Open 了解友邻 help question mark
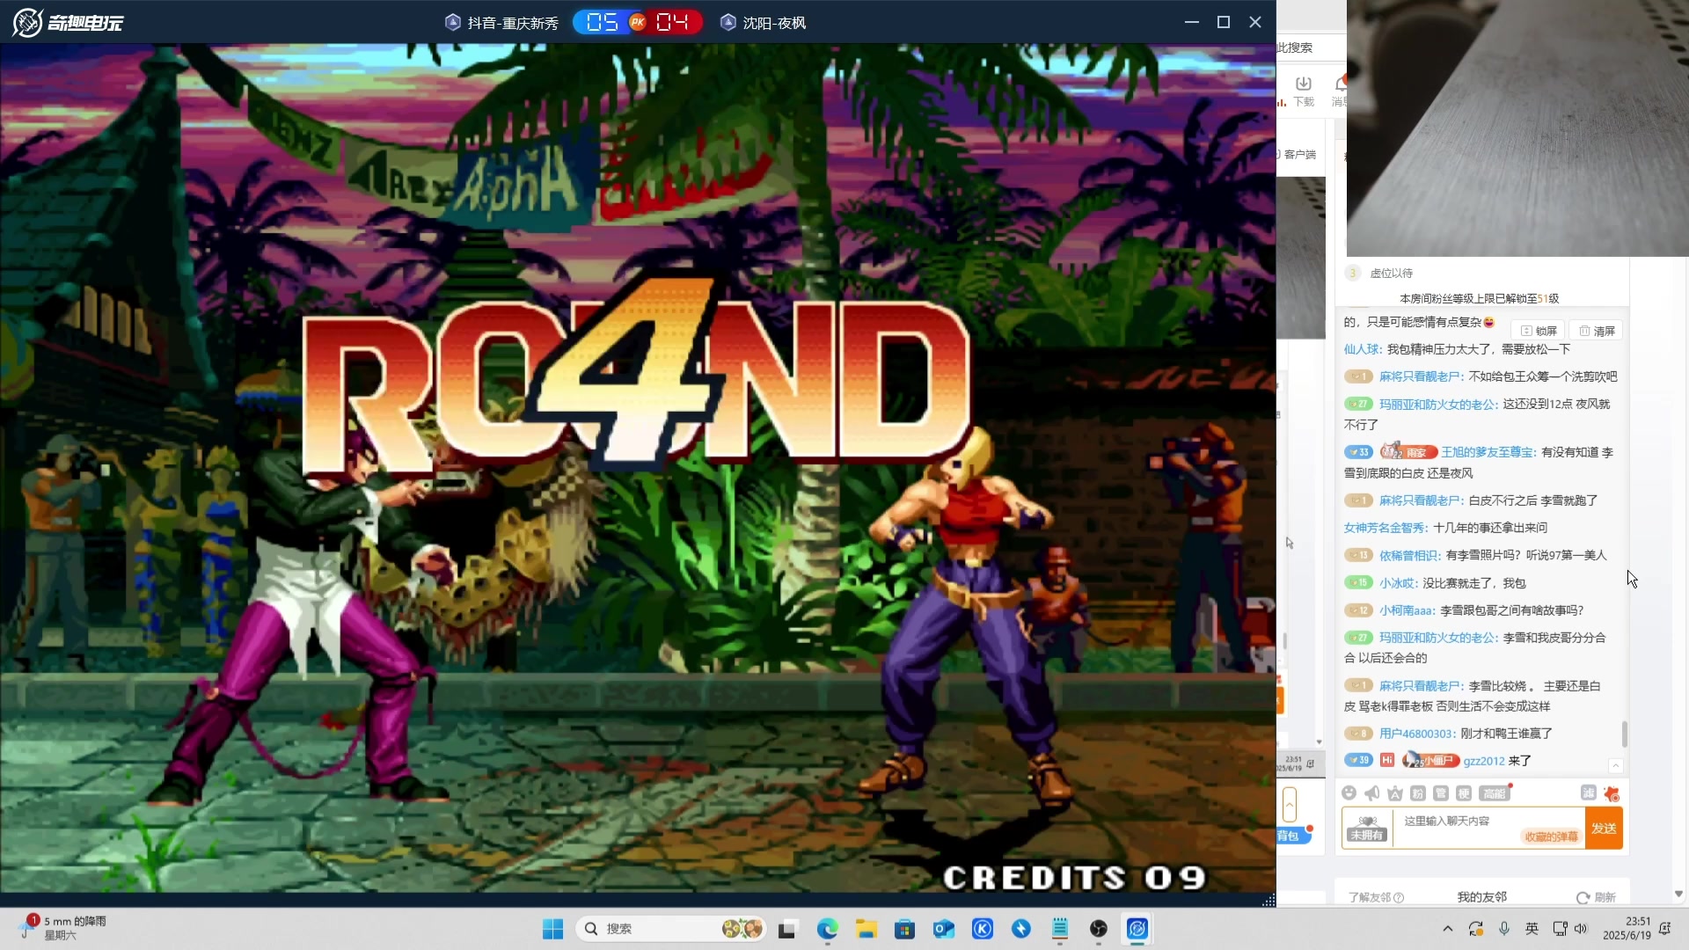 pyautogui.click(x=1399, y=897)
